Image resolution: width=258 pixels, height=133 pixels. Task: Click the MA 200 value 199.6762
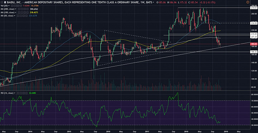point(34,9)
